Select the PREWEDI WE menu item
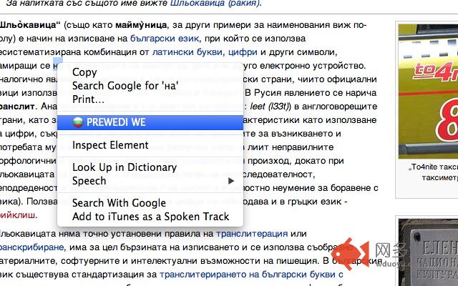The height and width of the screenshot is (286, 458). [150, 122]
